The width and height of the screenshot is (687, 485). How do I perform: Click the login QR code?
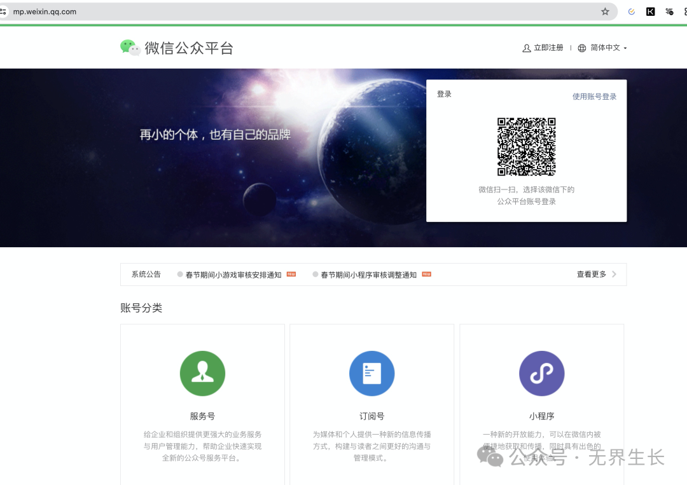(526, 147)
